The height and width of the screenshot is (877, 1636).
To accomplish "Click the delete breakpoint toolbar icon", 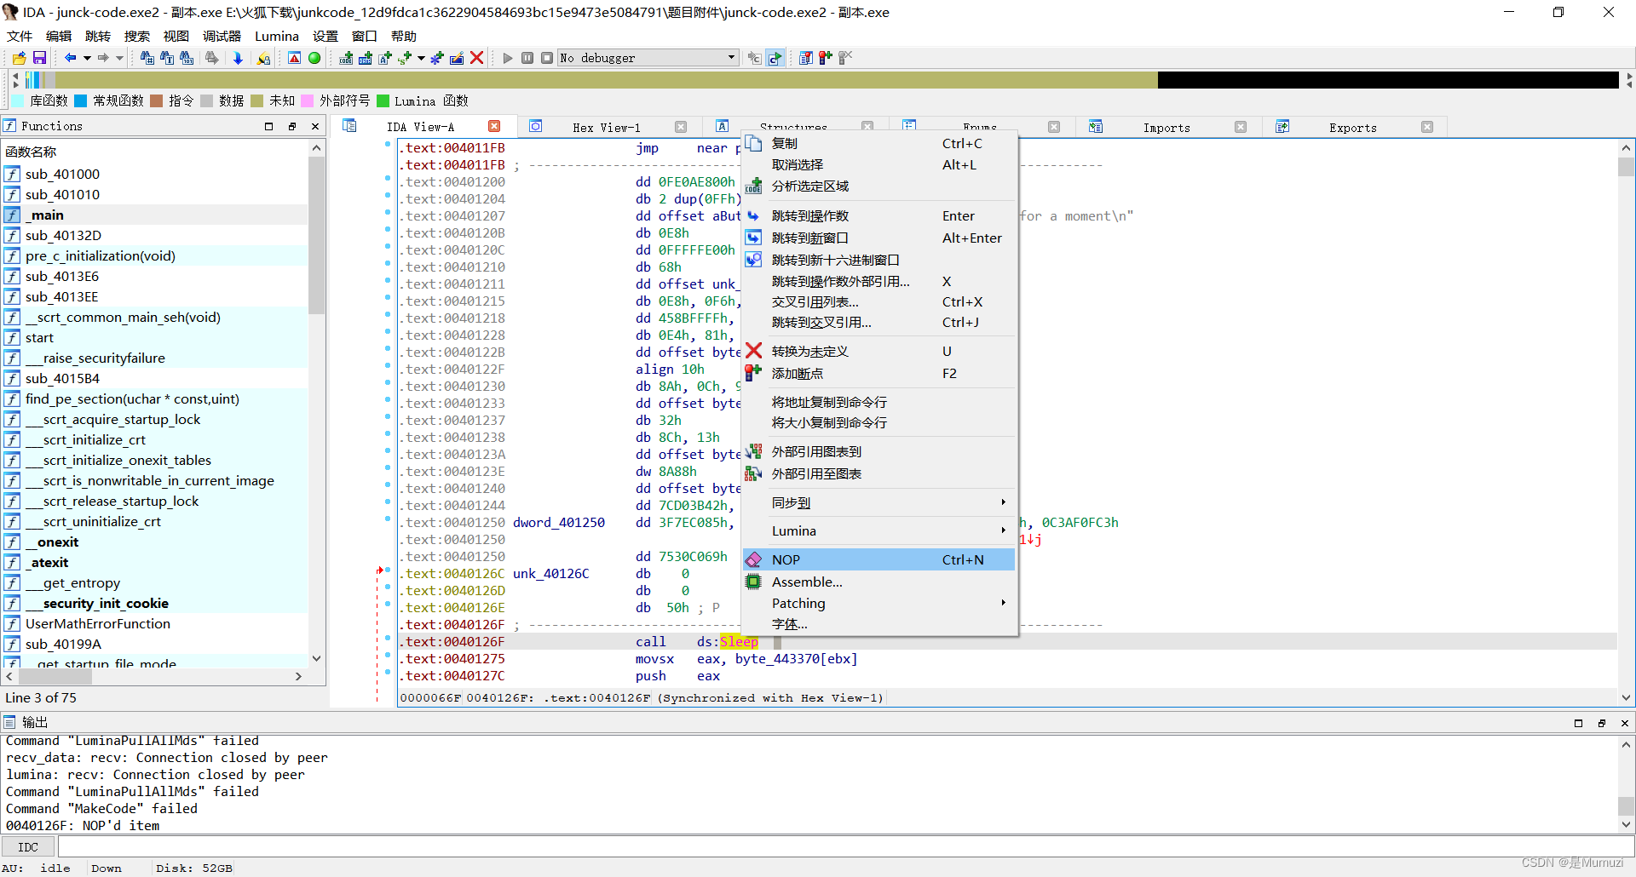I will point(845,58).
